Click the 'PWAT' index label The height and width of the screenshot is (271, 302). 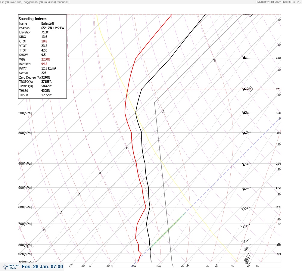click(23, 68)
